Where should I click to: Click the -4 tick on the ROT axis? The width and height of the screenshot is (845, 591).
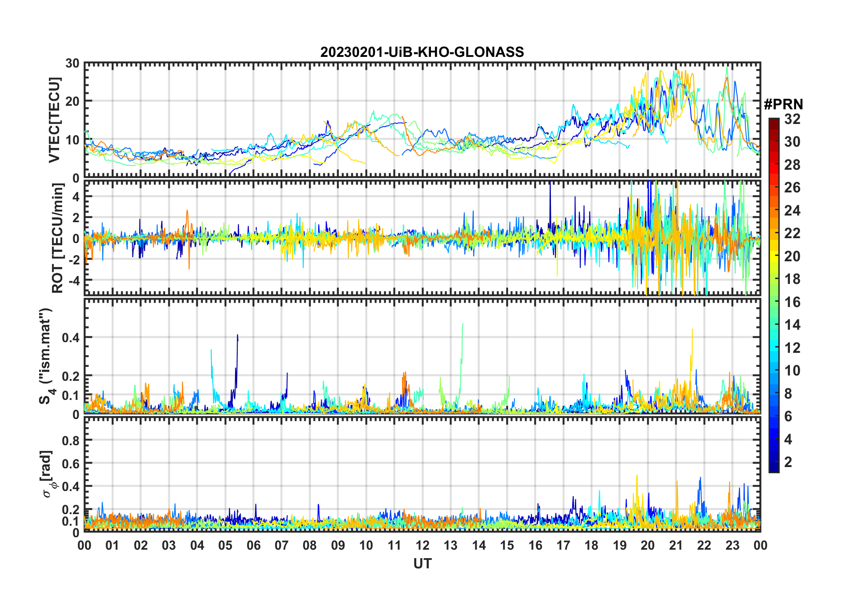coord(74,280)
